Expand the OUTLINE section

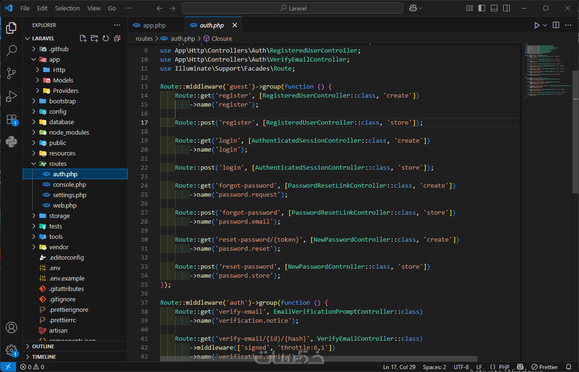(x=43, y=346)
